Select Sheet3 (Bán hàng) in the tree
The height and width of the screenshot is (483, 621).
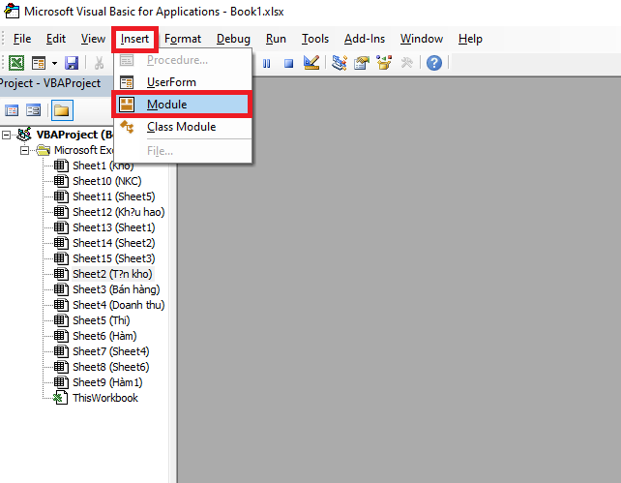116,289
